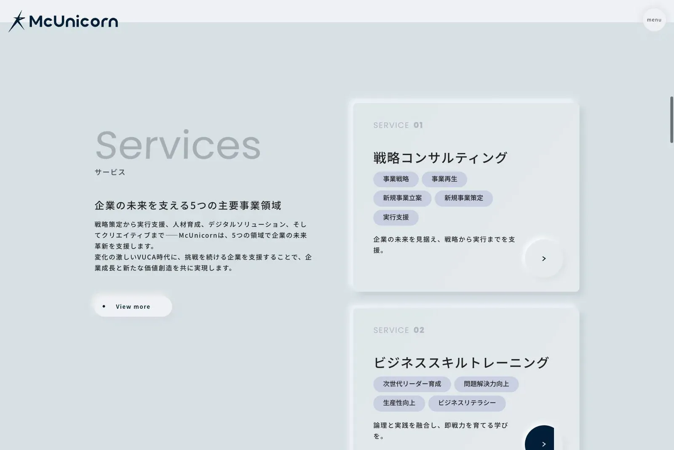Click the large Services heading

click(178, 145)
